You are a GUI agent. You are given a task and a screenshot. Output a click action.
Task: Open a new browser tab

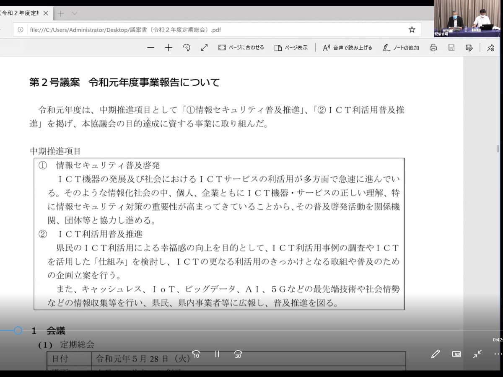point(61,13)
